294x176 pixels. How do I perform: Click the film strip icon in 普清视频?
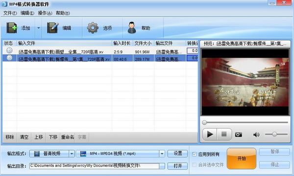pos(37,154)
